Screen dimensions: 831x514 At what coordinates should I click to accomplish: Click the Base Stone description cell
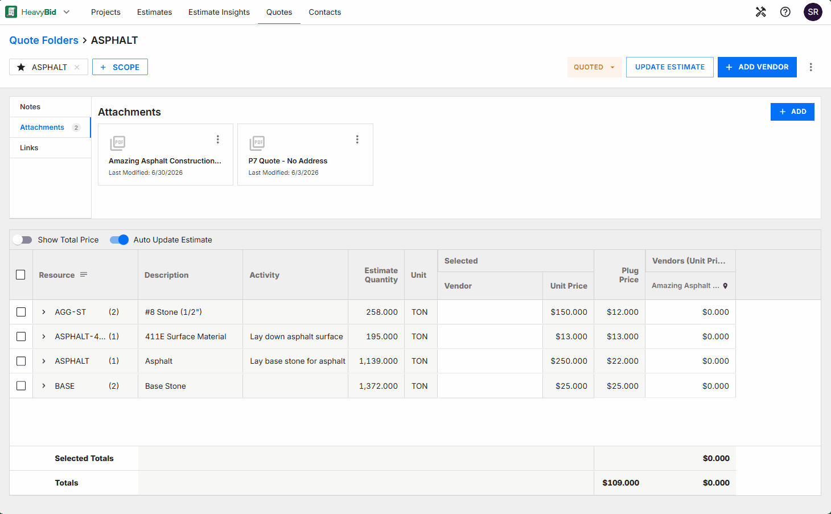click(x=190, y=386)
